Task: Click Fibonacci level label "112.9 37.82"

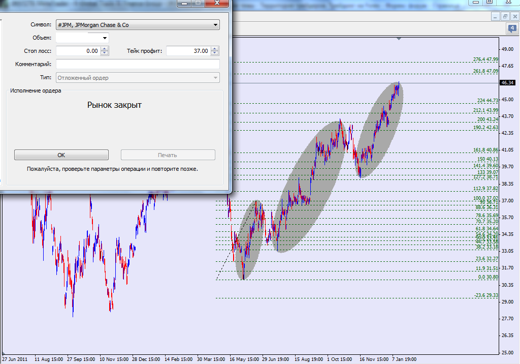Action: click(485, 188)
